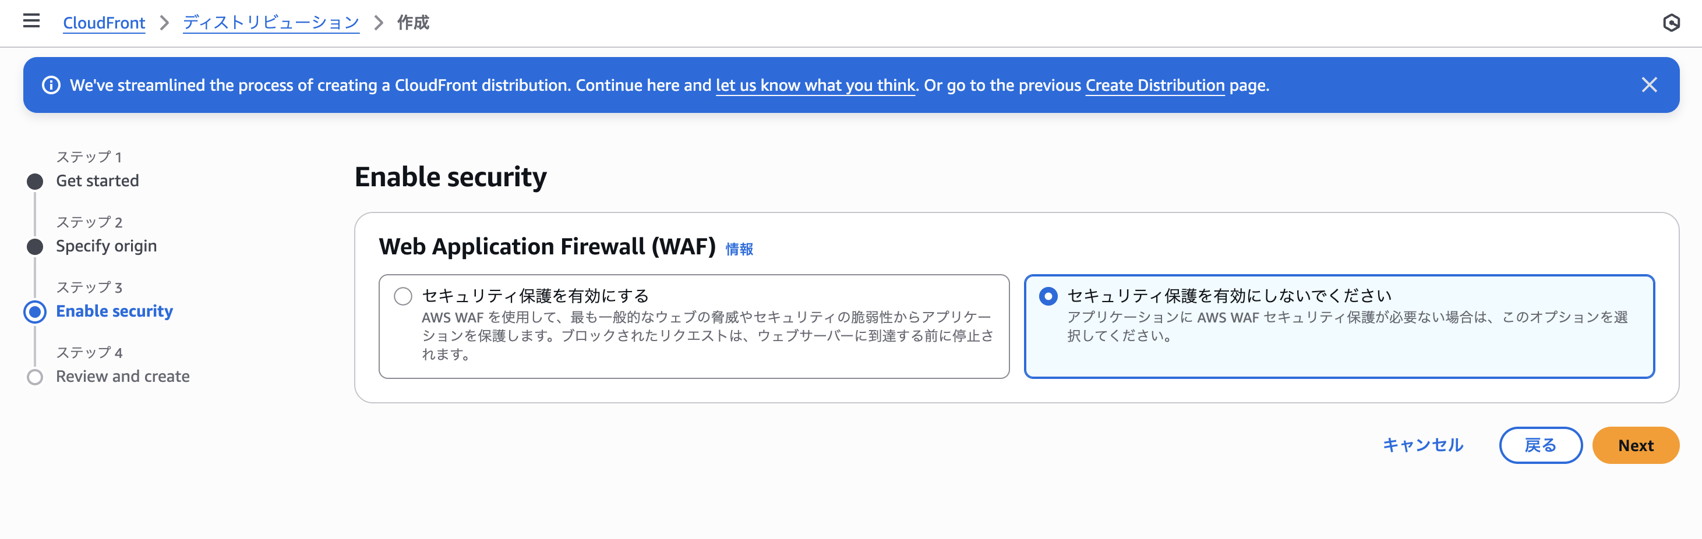The width and height of the screenshot is (1702, 539).
Task: Go to step 2 Specify origin
Action: point(105,246)
